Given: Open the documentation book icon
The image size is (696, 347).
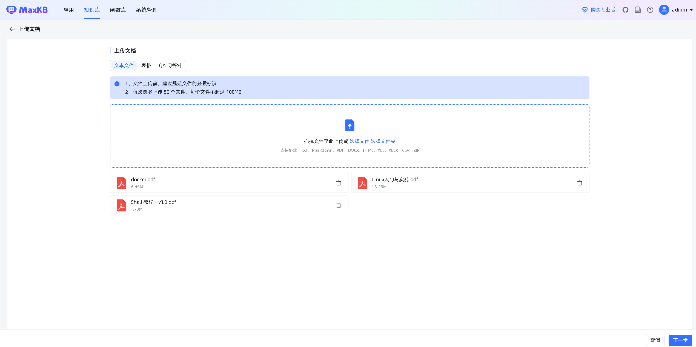Looking at the screenshot, I should (638, 10).
